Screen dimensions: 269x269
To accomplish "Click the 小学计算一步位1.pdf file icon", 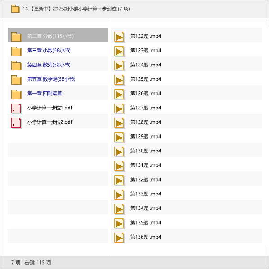I will pos(16,108).
